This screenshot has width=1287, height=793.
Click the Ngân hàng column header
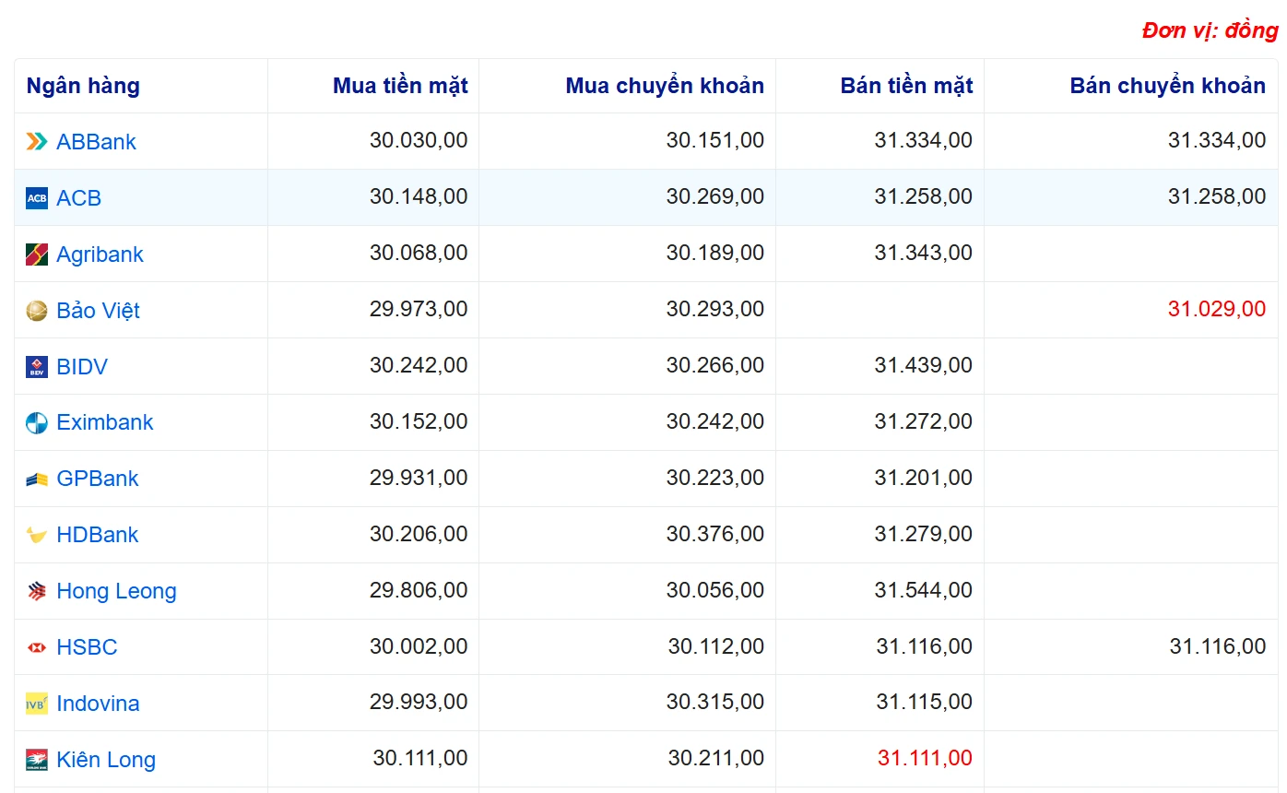click(83, 86)
